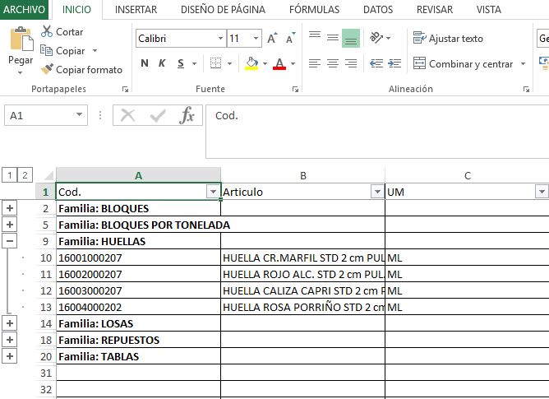Viewport: 549px width, 399px height.
Task: Switch to REVISAR tab
Action: click(435, 10)
